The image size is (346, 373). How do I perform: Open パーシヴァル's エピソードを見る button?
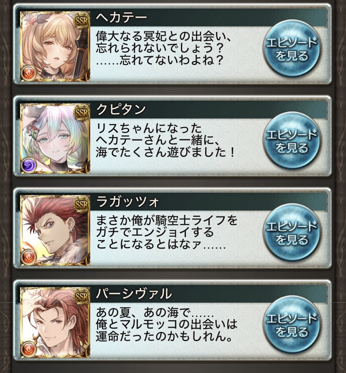pyautogui.click(x=292, y=324)
